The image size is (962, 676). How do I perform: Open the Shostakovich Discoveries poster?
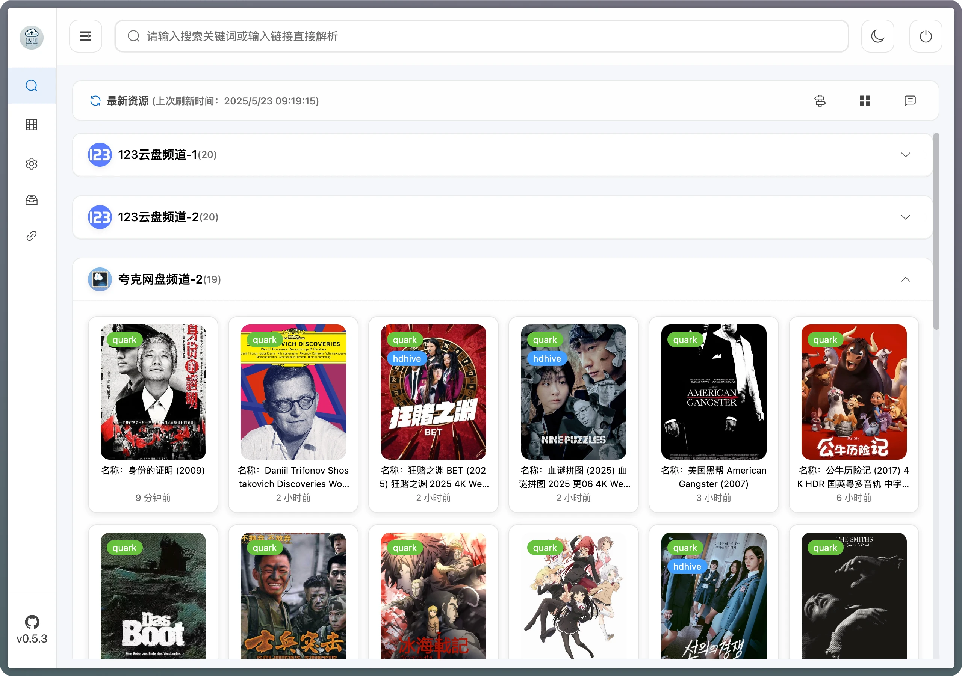click(x=293, y=392)
